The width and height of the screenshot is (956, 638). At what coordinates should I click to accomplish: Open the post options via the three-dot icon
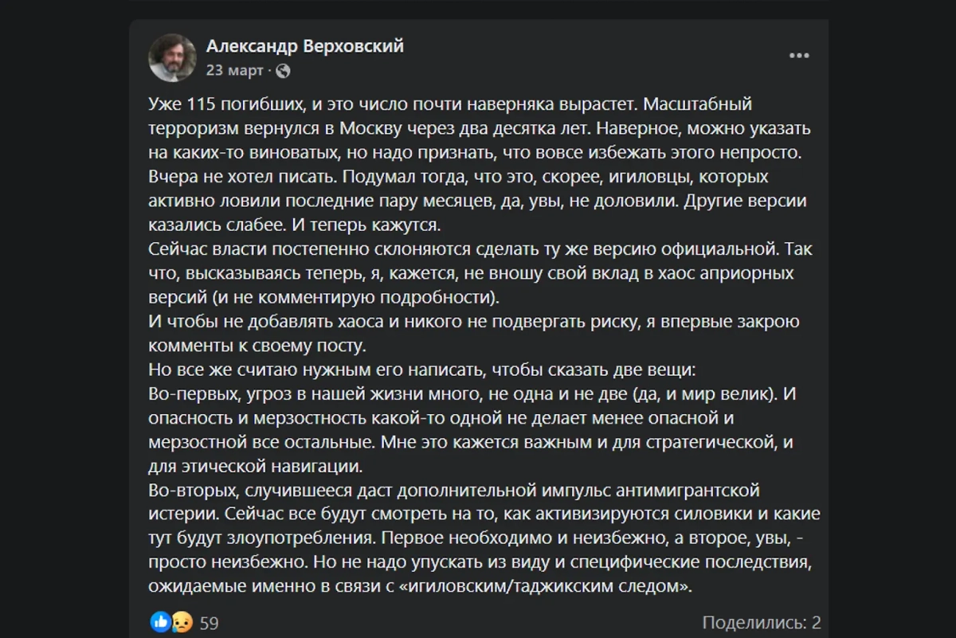[797, 54]
